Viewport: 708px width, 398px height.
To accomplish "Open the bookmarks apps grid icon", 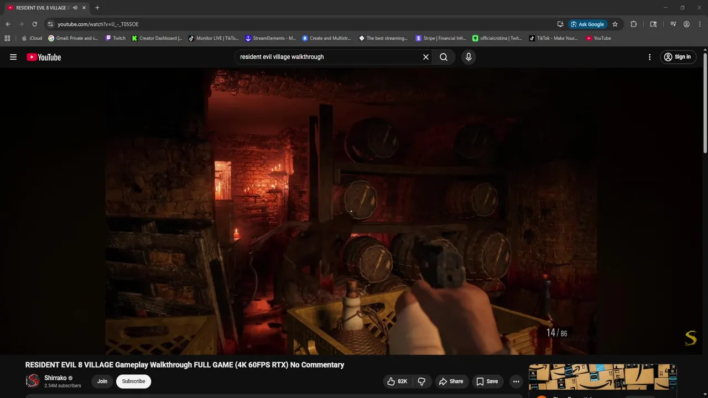I will click(x=7, y=38).
